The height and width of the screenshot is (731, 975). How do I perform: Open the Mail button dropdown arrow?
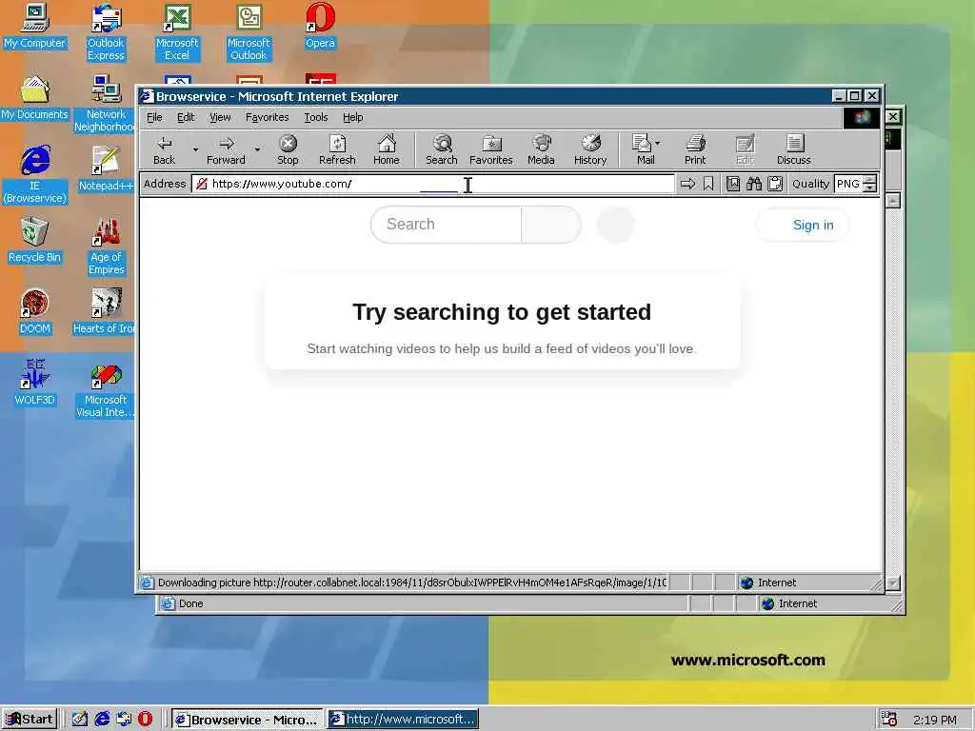coord(658,143)
